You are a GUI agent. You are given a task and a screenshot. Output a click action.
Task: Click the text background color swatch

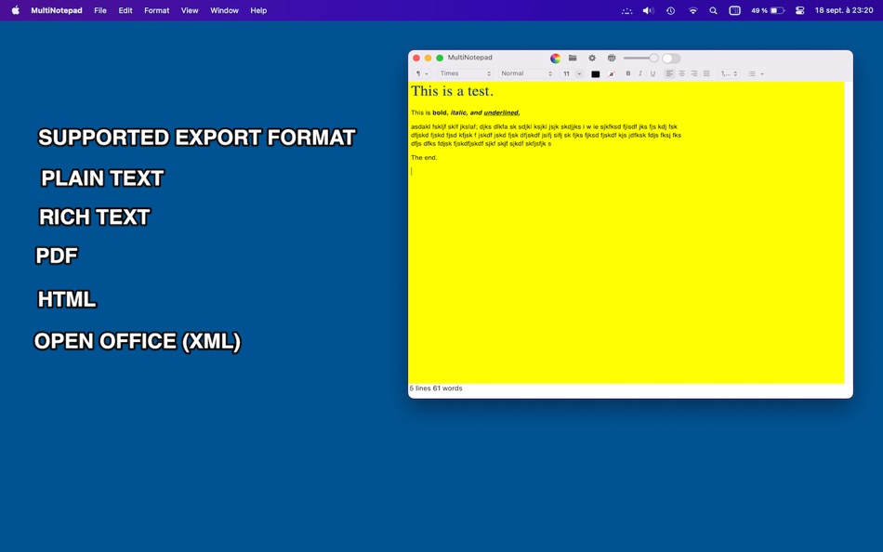tap(612, 73)
